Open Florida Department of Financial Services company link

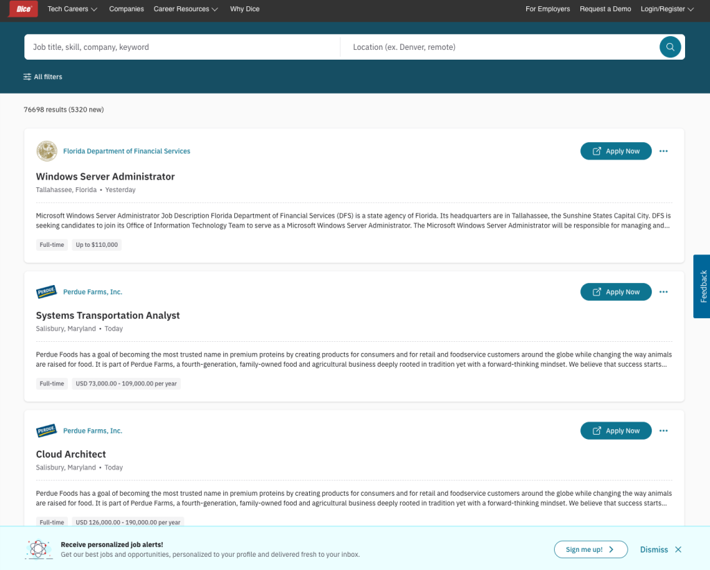coord(127,151)
